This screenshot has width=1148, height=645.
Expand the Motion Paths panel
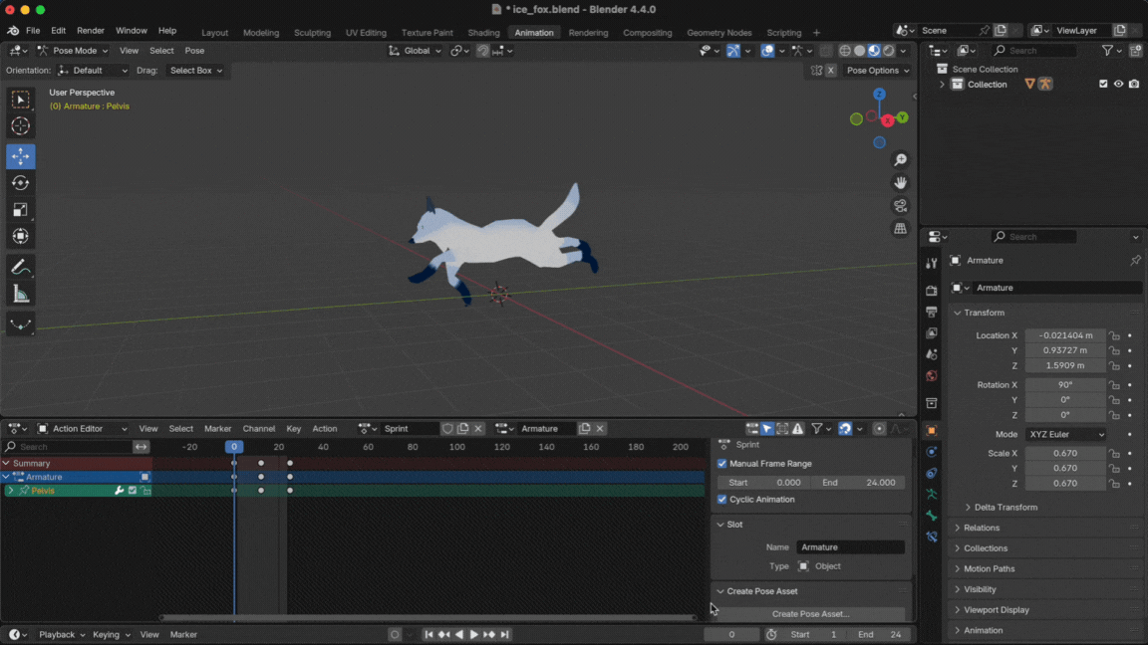(x=989, y=568)
